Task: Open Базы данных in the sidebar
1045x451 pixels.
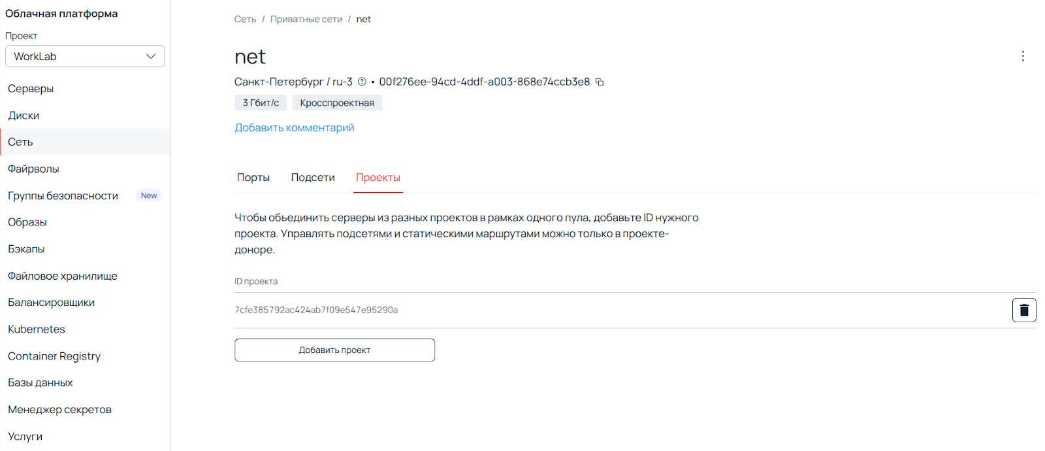Action: tap(85, 383)
